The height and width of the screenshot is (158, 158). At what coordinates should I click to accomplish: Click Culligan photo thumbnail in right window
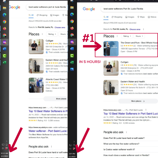(x=111, y=68)
